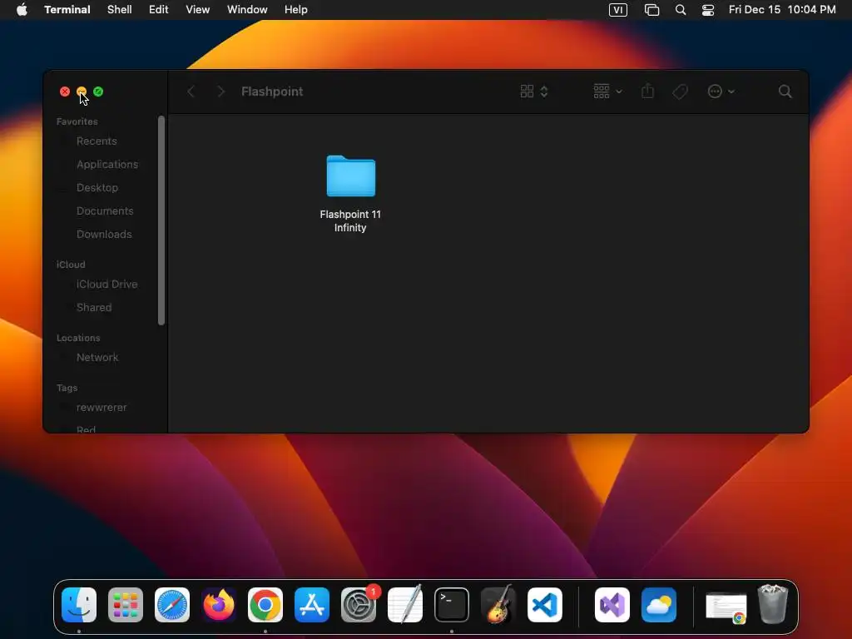Open the group-by options button

[x=607, y=92]
